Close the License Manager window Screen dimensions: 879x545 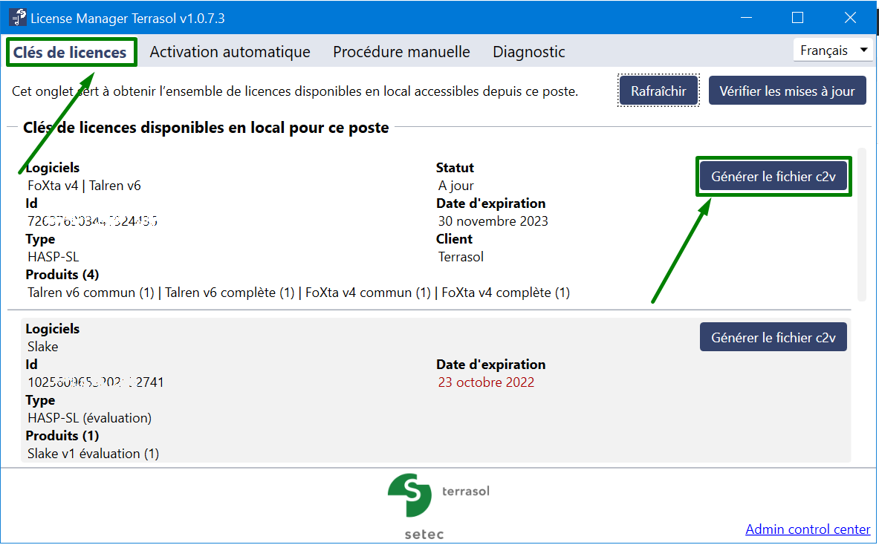click(850, 17)
